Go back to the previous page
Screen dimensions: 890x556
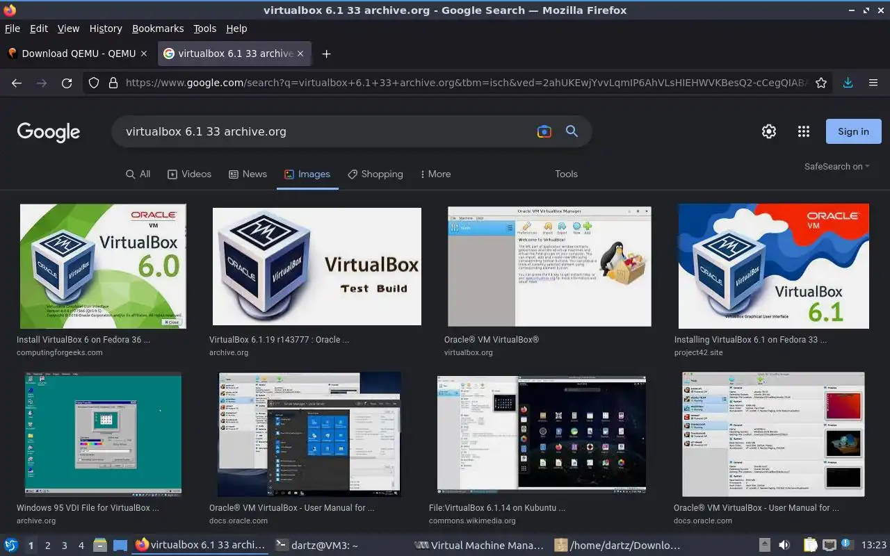point(17,83)
